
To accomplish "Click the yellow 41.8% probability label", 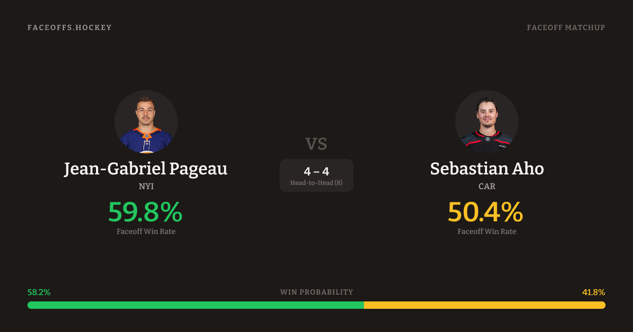I will click(x=593, y=292).
